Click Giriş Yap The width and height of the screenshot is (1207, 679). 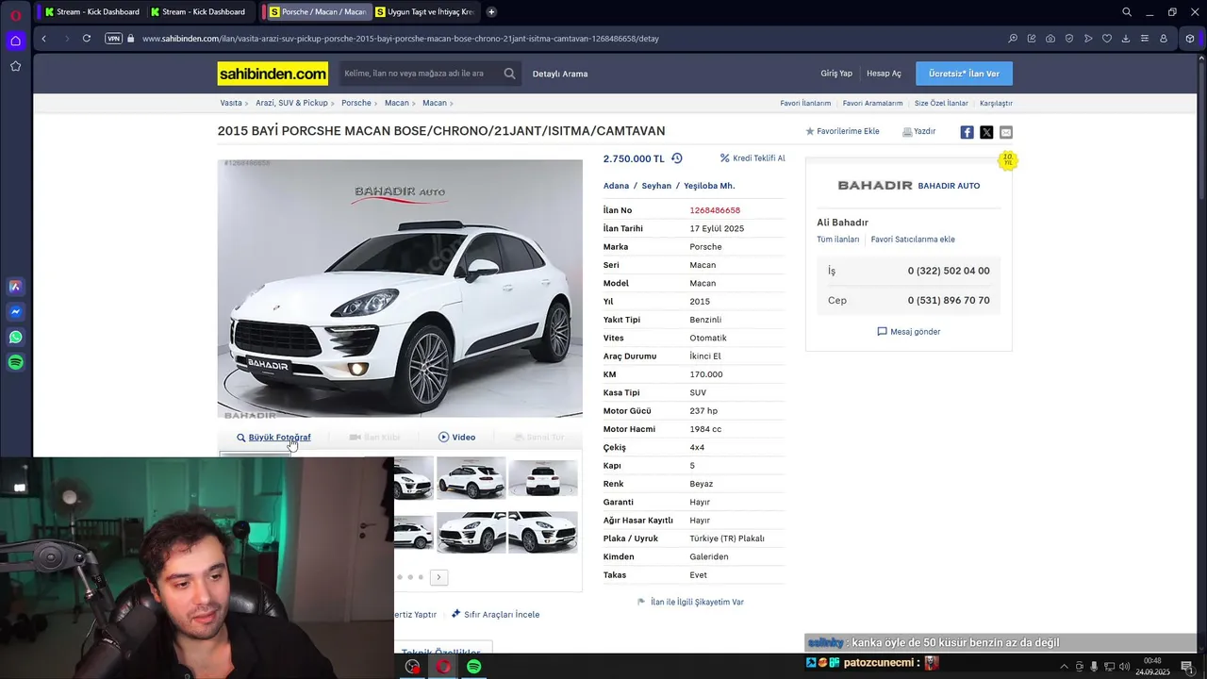tap(836, 74)
